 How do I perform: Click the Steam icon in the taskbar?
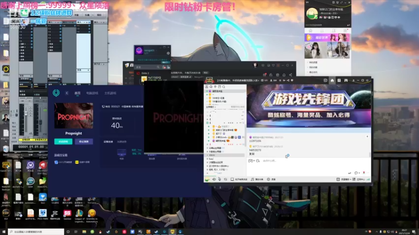[x=108, y=232]
